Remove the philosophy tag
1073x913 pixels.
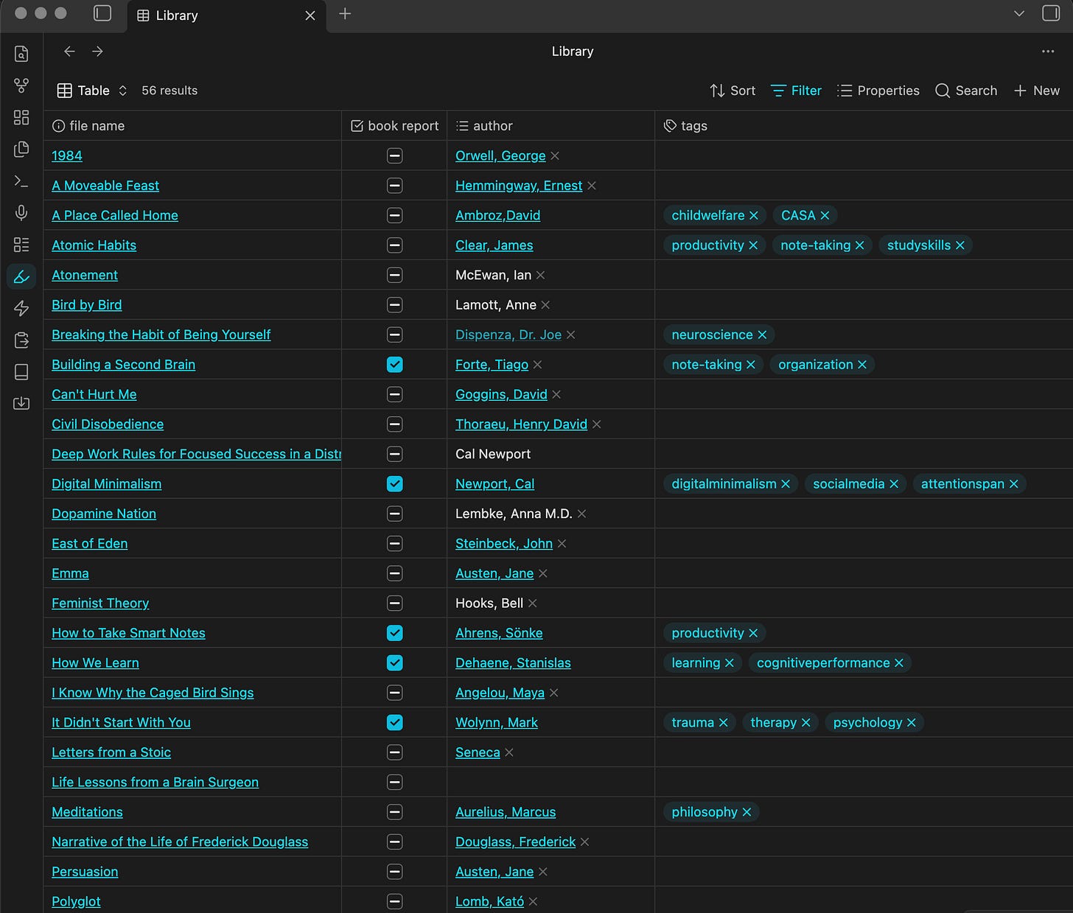(x=747, y=812)
